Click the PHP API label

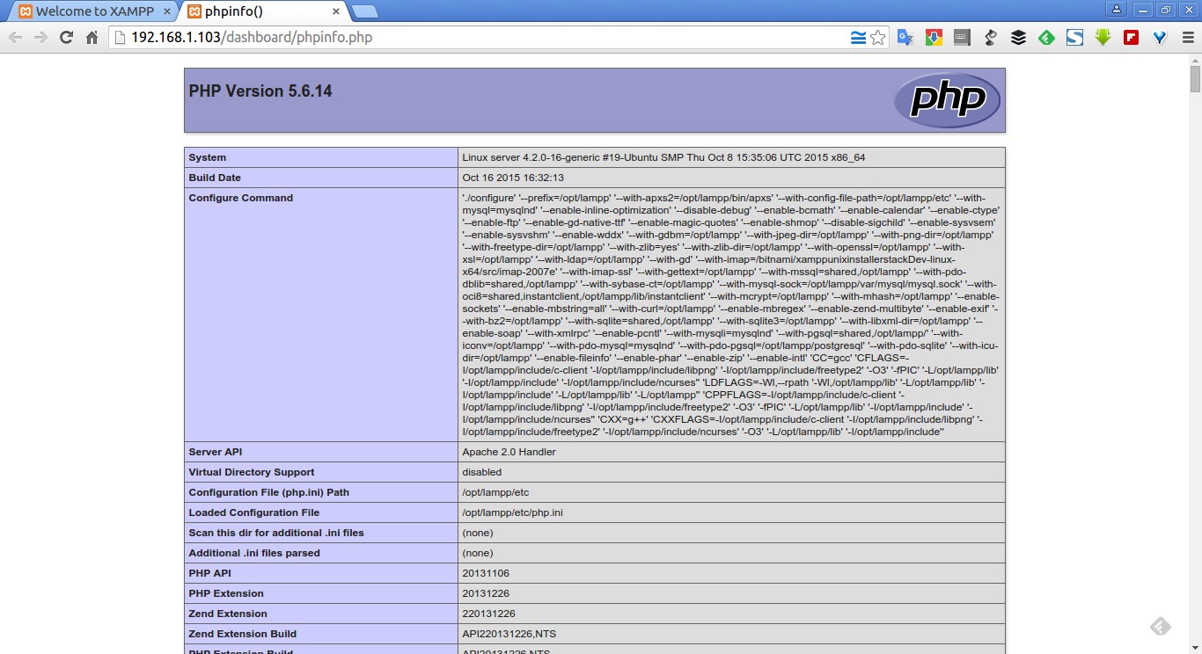point(209,573)
